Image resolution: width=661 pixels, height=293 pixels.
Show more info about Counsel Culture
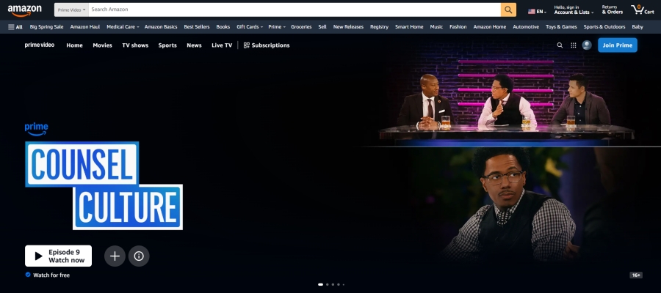(139, 256)
